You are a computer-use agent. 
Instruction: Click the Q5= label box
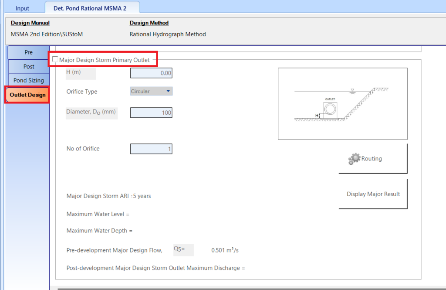(x=183, y=250)
